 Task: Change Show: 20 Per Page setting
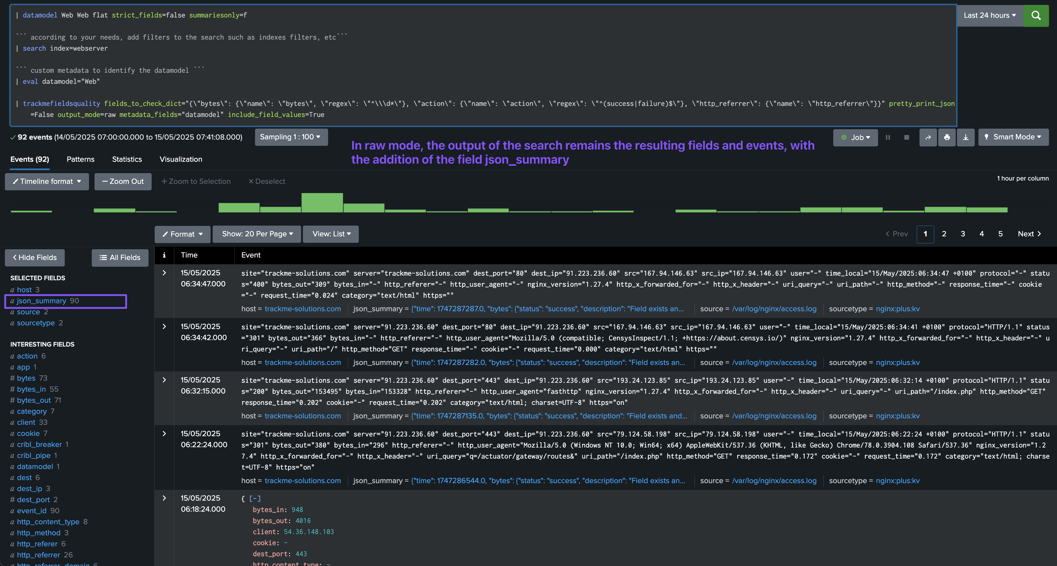[257, 234]
